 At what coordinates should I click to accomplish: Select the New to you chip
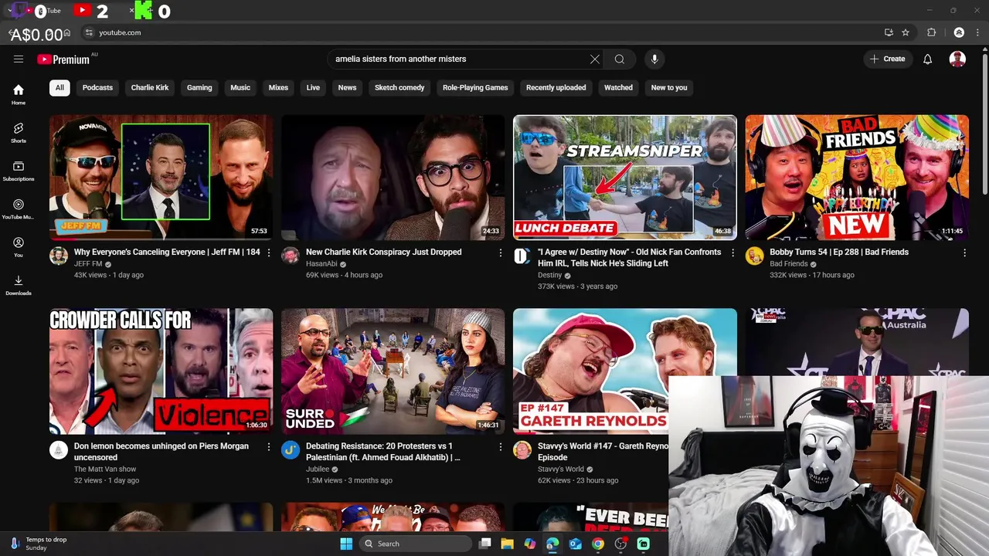tap(669, 87)
